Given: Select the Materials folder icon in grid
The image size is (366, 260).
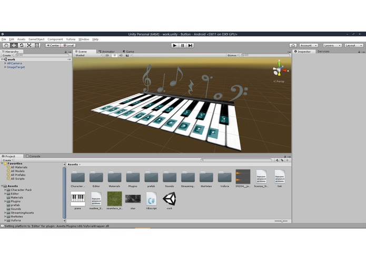Looking at the screenshot, I should coord(114,177).
